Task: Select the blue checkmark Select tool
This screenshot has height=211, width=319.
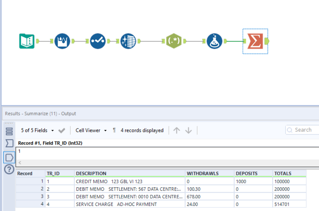Action: [97, 41]
